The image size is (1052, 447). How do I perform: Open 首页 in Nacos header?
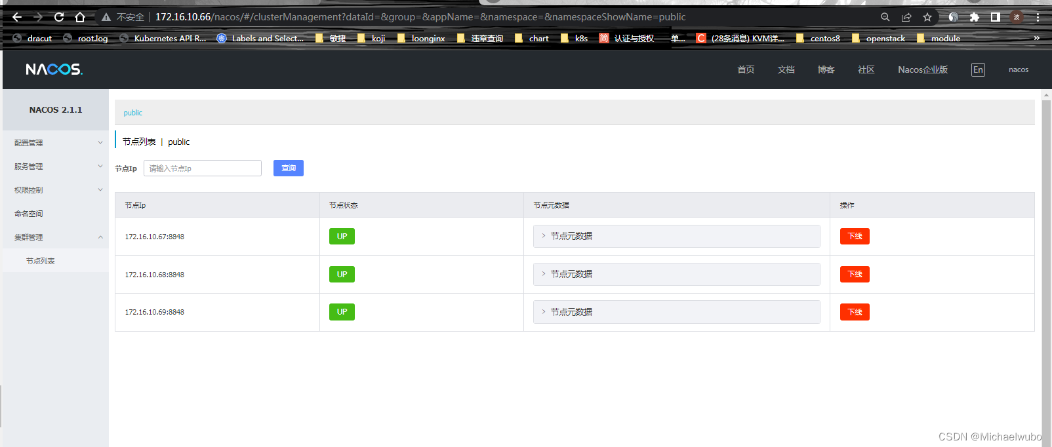click(746, 69)
